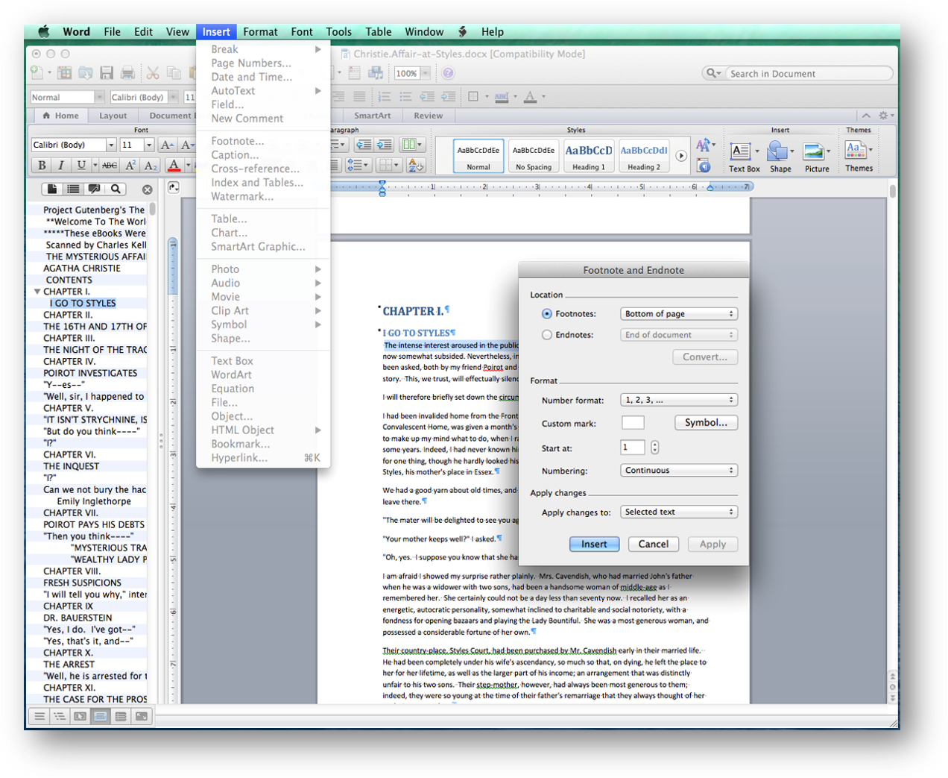Select the Endnotes radio button
948x778 pixels.
[547, 335]
